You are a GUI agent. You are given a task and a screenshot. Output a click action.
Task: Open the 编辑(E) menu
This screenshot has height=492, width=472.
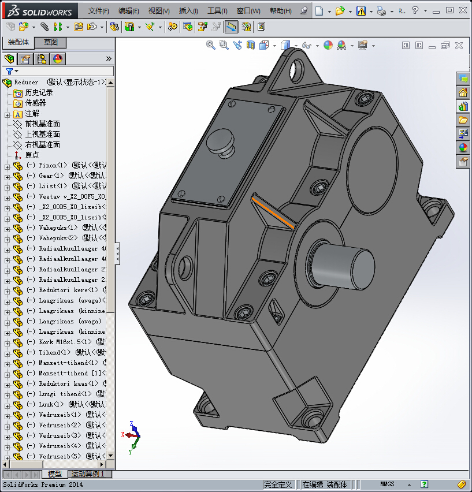[129, 11]
